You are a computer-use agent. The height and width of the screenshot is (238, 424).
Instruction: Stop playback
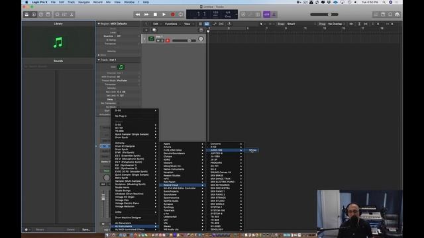[155, 15]
